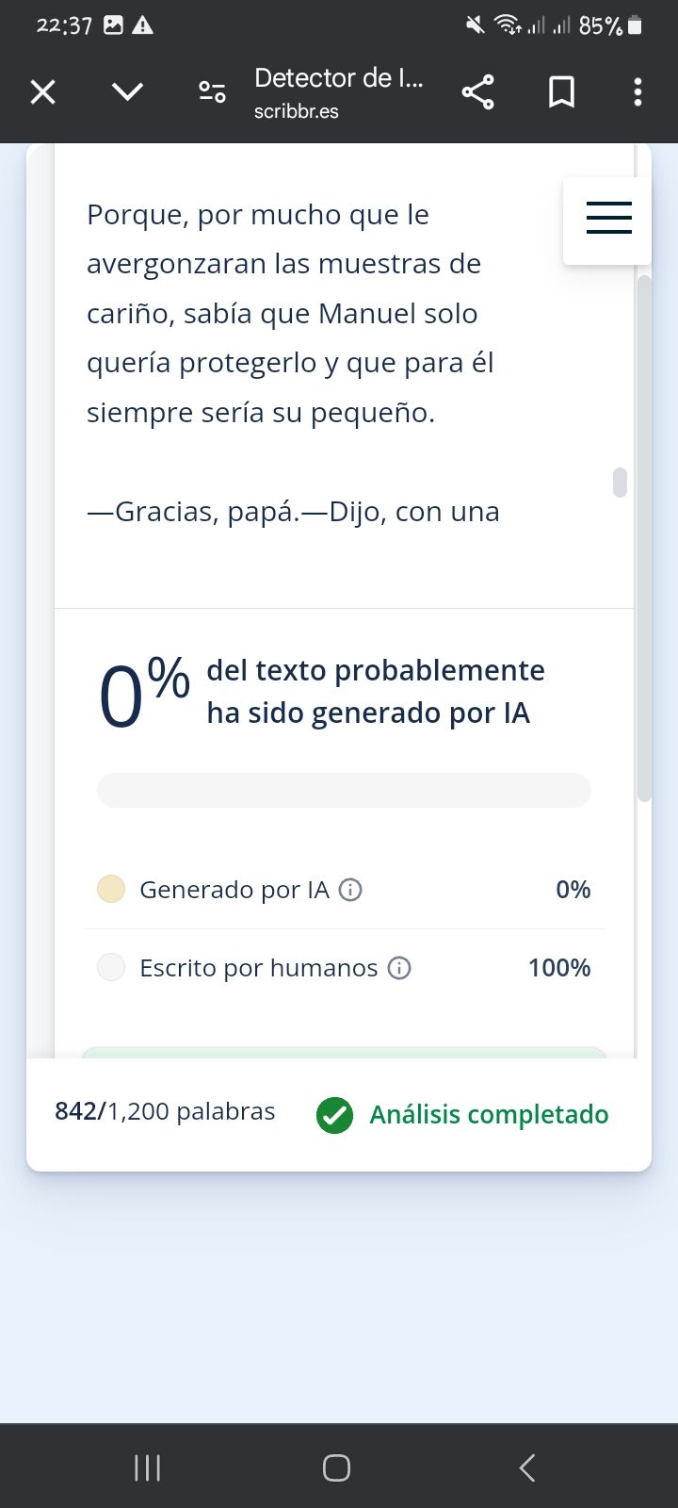This screenshot has width=678, height=1508.
Task: Open Android recent apps button
Action: 148,1467
